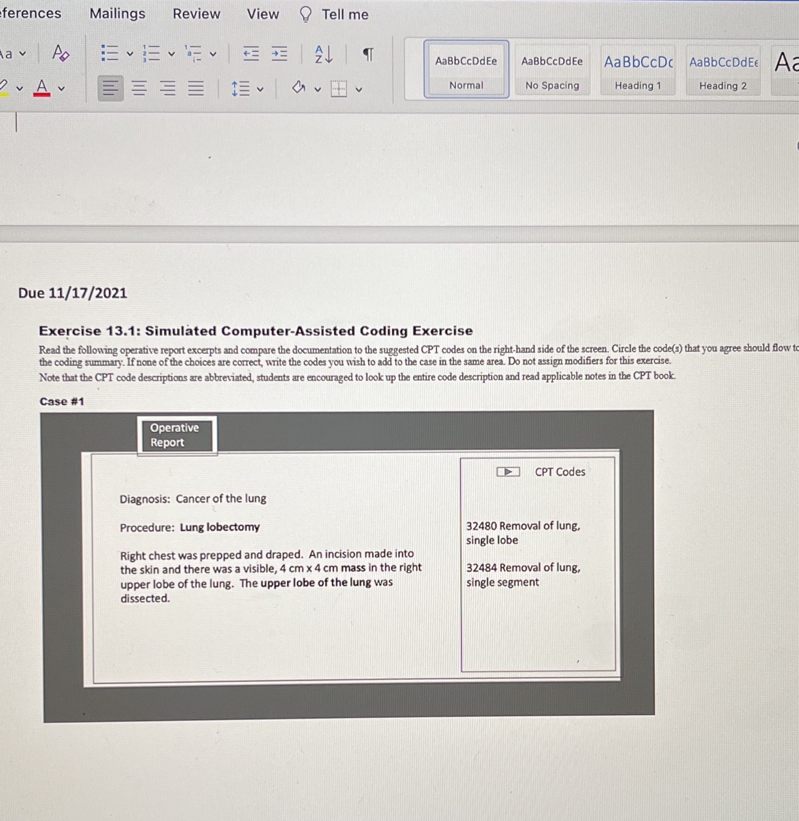Toggle align text right
Image resolution: width=799 pixels, height=821 pixels.
coord(168,88)
